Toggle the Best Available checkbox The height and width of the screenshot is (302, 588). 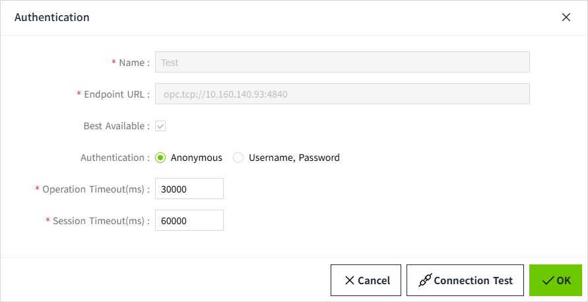click(x=160, y=126)
